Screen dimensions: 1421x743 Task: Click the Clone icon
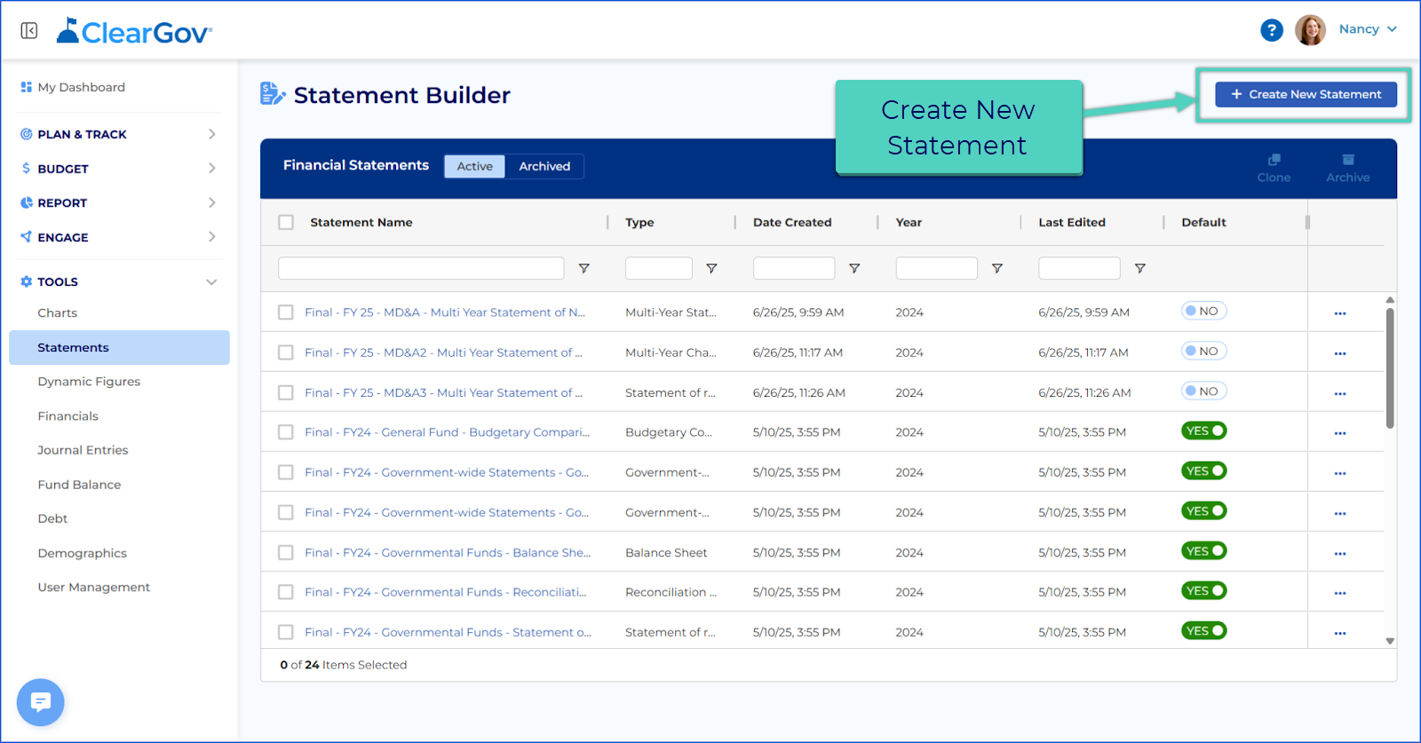tap(1274, 160)
